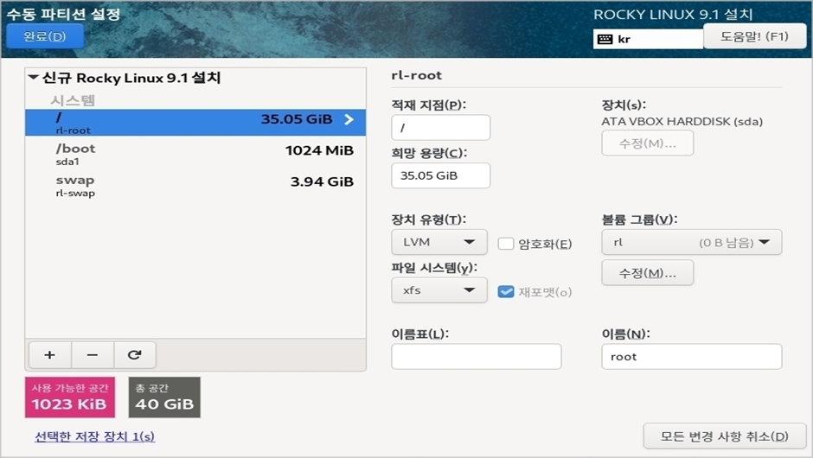Click 모든 변경 사항 취소(D) button
Viewport: 813px width, 458px height.
point(724,436)
